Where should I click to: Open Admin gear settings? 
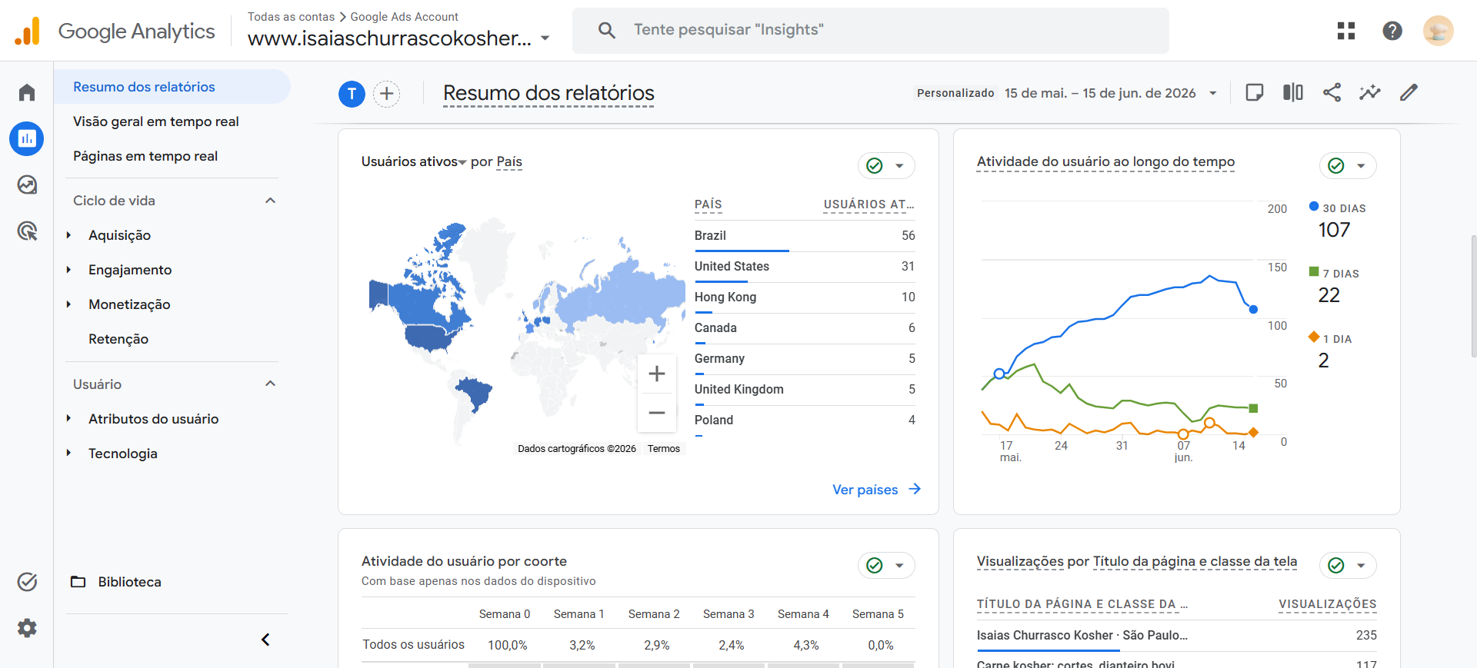27,628
